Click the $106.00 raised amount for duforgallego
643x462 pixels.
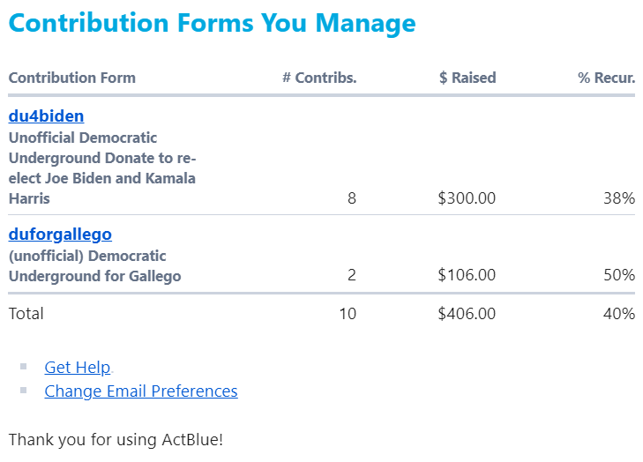[x=467, y=275]
